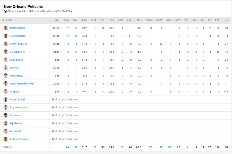Open Eric Bledsoe's 3 turnovers stat

click(203, 52)
